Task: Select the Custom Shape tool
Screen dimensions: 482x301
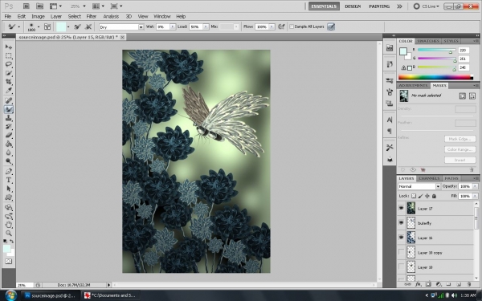Action: [x=9, y=197]
